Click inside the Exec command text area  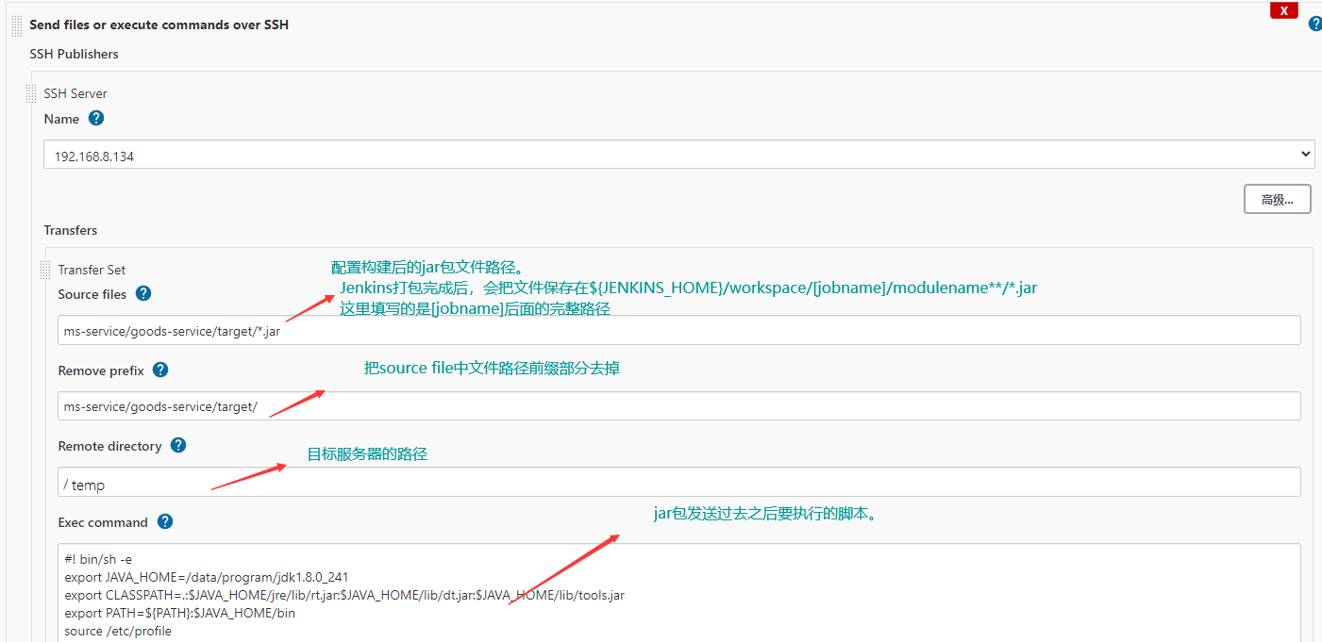pos(679,593)
